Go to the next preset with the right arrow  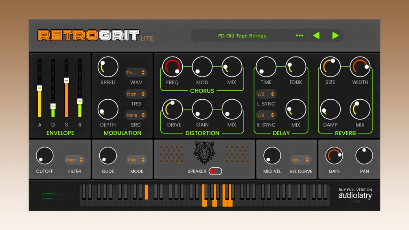point(335,35)
